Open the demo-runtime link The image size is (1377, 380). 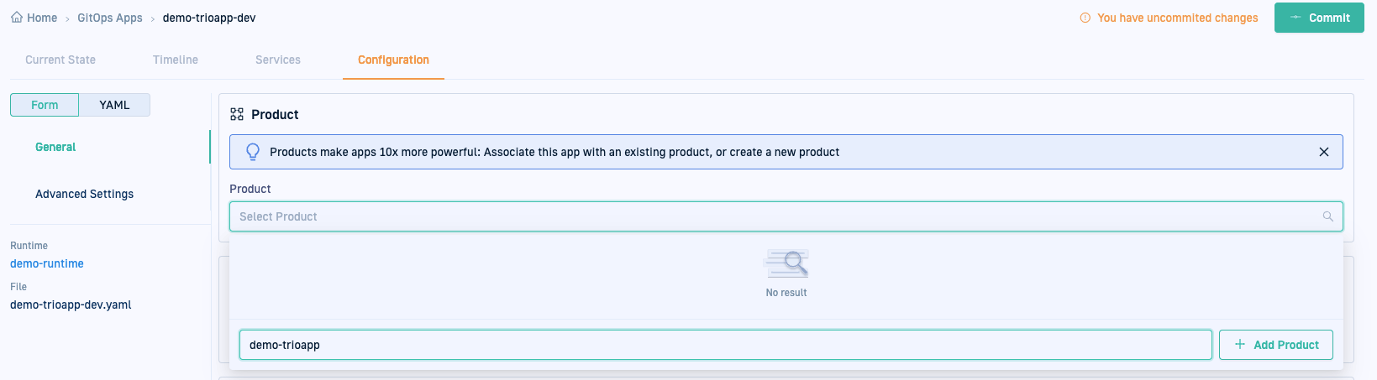[47, 263]
